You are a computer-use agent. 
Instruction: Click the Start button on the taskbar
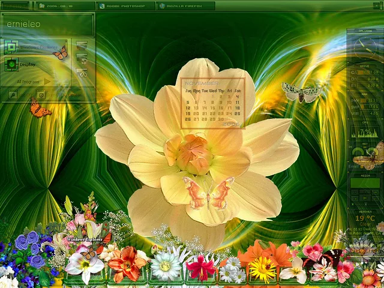tap(14, 6)
